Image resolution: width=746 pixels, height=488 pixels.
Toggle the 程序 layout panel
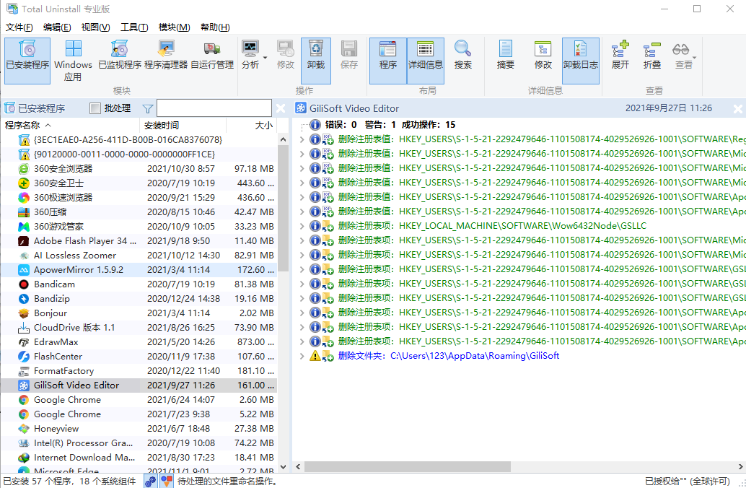(387, 61)
